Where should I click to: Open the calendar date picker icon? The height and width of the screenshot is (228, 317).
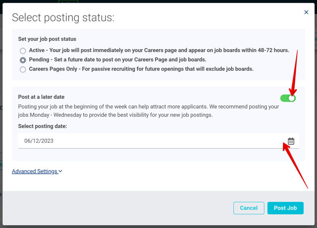291,141
